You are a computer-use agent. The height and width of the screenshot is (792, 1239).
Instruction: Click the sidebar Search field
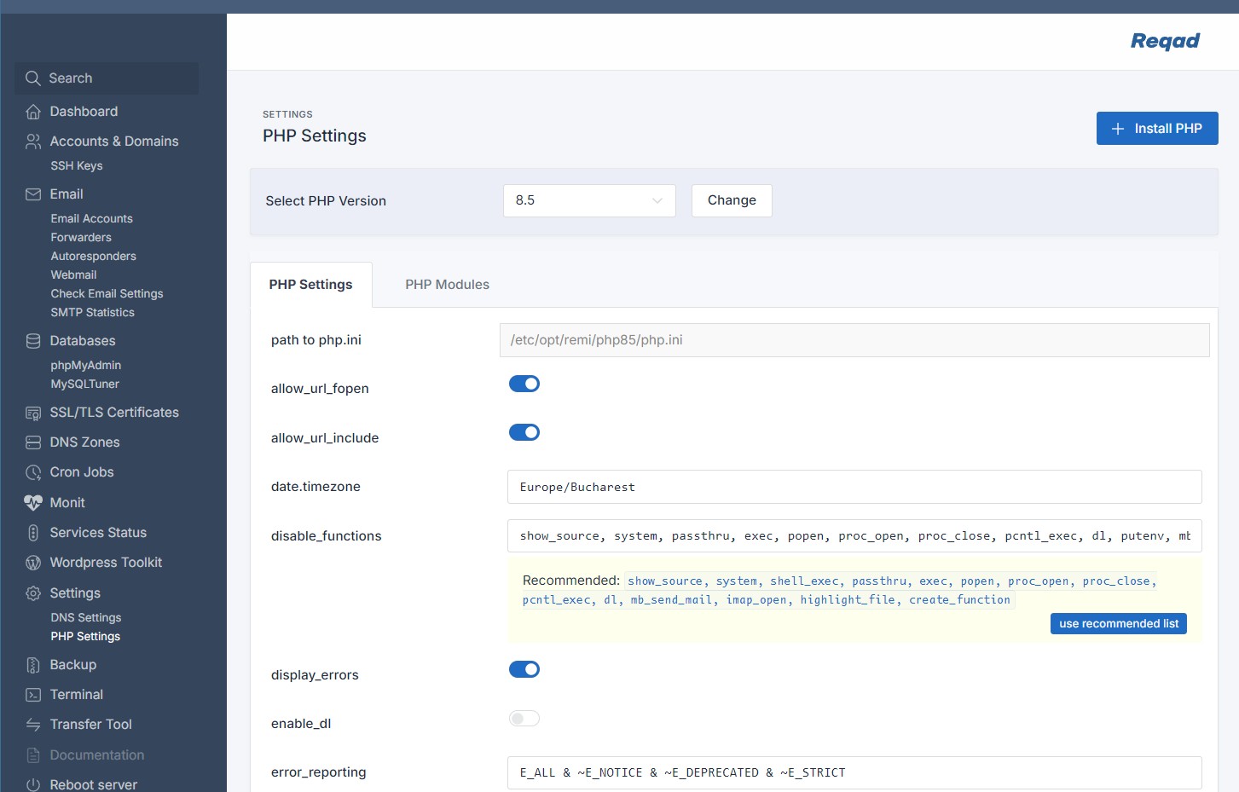pyautogui.click(x=107, y=78)
